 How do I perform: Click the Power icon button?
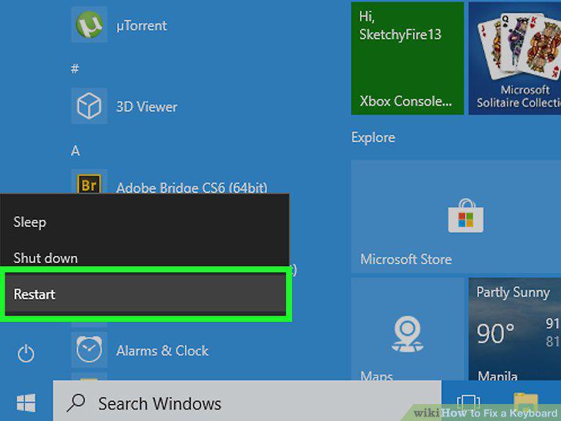point(25,354)
